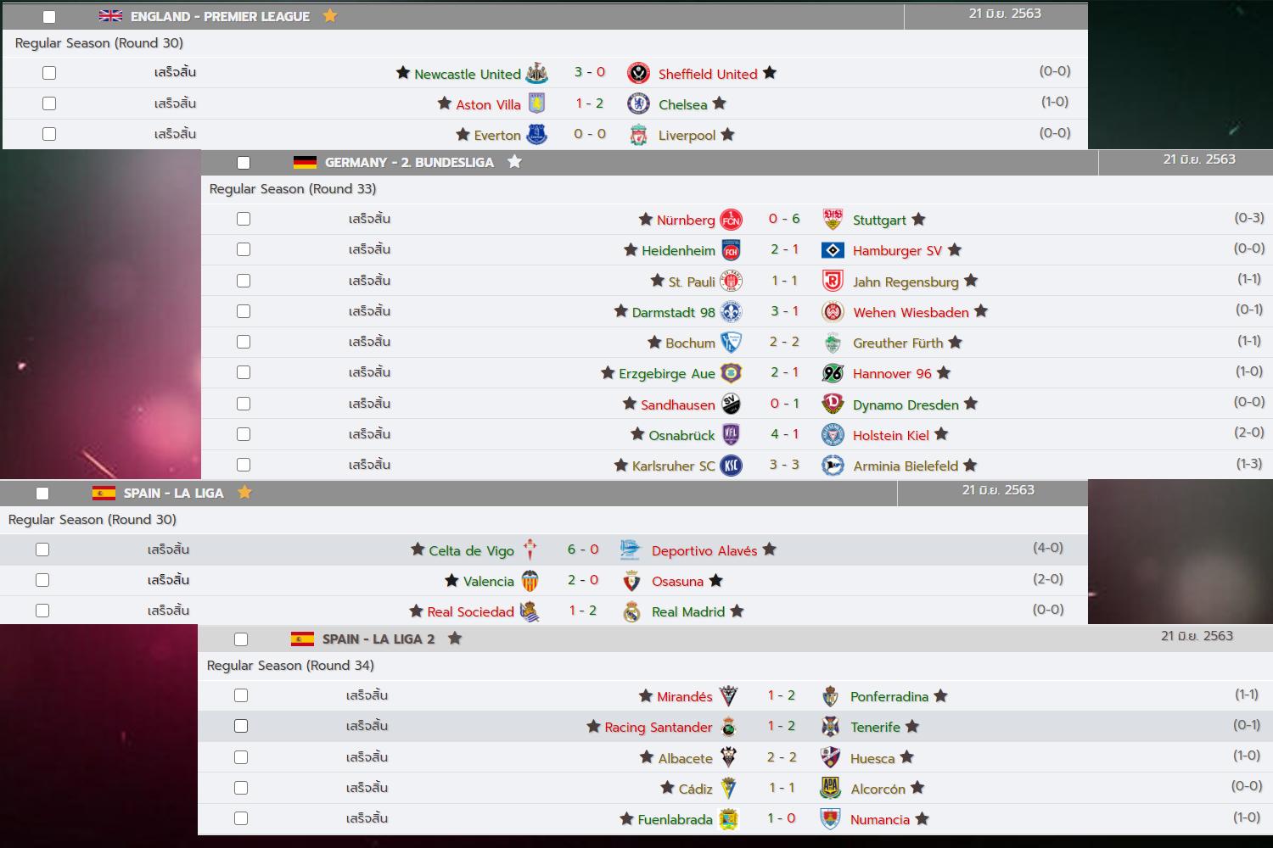Click the star left of Nürnberg
Image resolution: width=1273 pixels, height=848 pixels.
[x=646, y=220]
